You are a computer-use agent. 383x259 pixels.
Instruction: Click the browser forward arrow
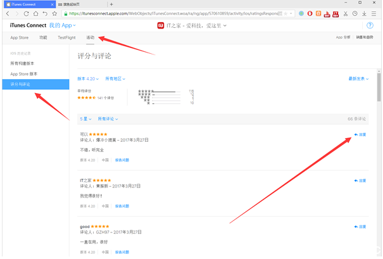pos(17,14)
